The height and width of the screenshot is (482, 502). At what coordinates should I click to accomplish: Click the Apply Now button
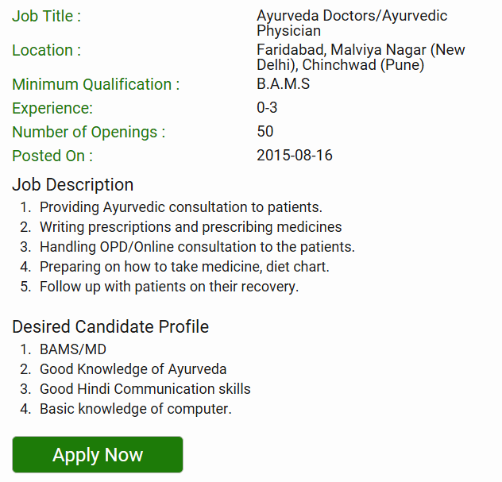tap(98, 455)
